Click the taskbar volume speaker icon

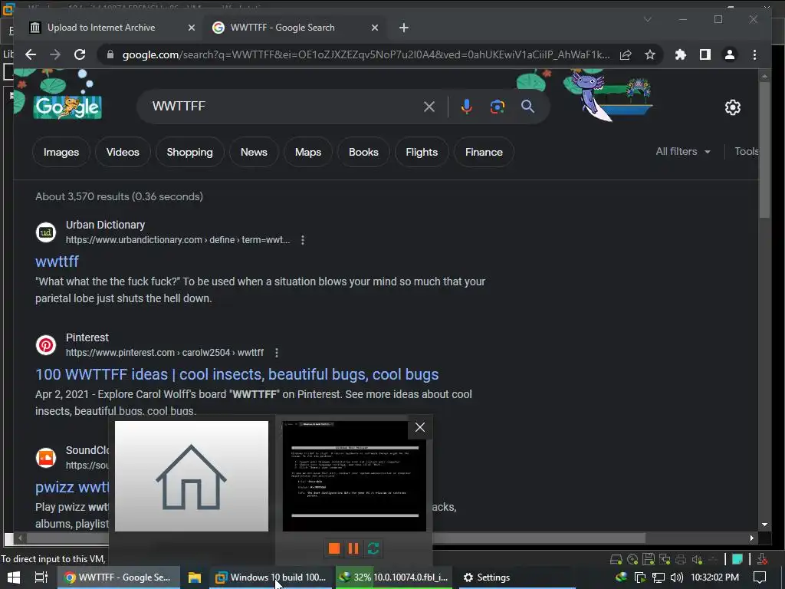(676, 577)
